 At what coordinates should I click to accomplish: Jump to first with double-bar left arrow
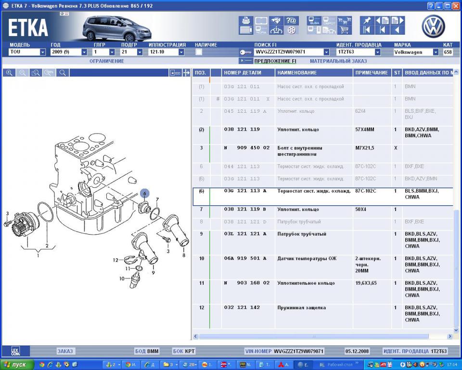tap(367, 30)
